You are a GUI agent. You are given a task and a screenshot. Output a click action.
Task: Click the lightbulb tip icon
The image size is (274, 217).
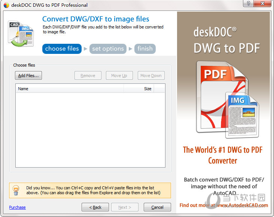(x=16, y=190)
